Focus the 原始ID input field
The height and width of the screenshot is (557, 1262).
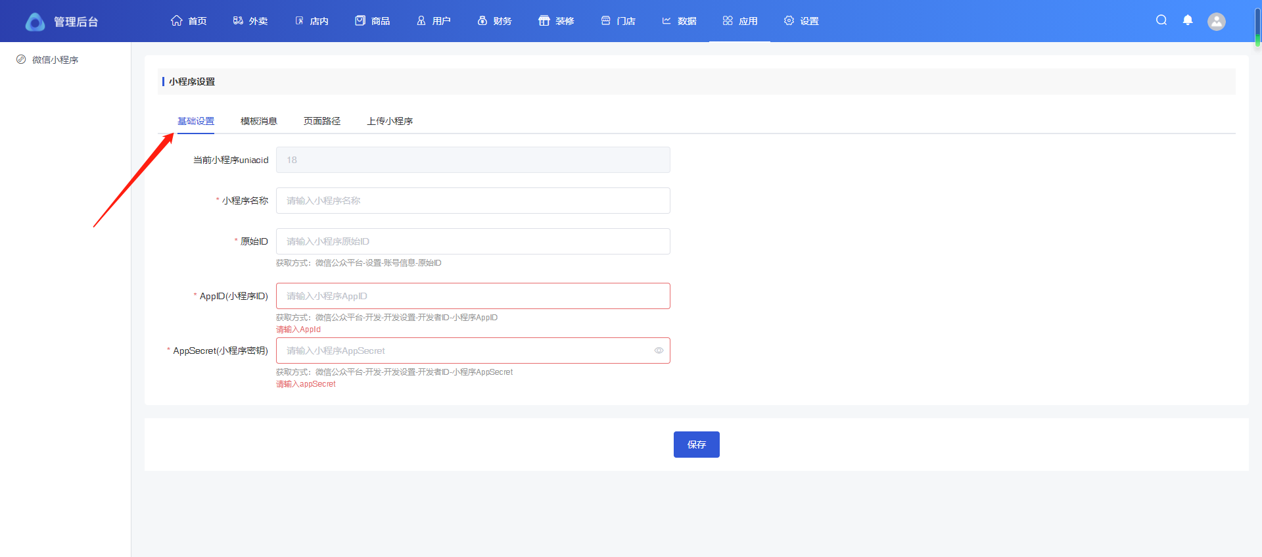(x=473, y=241)
